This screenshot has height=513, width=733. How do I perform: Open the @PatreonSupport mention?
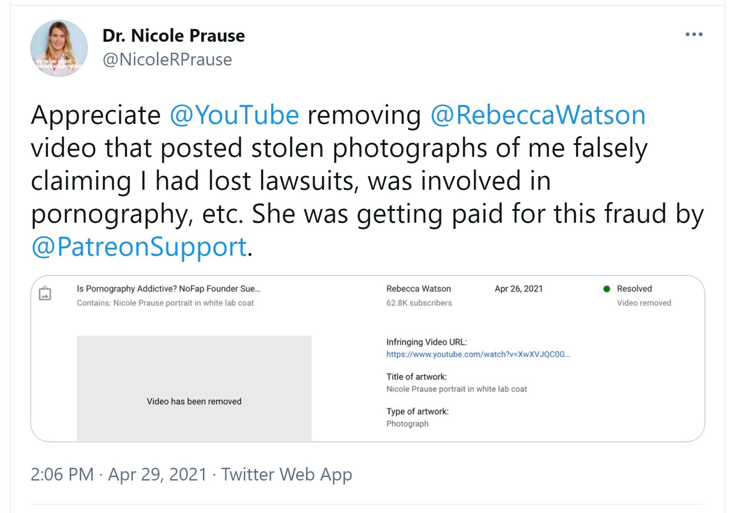point(139,246)
